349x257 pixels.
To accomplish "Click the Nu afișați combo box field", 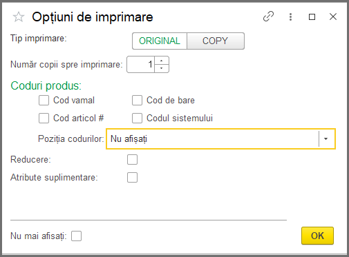I will coord(220,138).
